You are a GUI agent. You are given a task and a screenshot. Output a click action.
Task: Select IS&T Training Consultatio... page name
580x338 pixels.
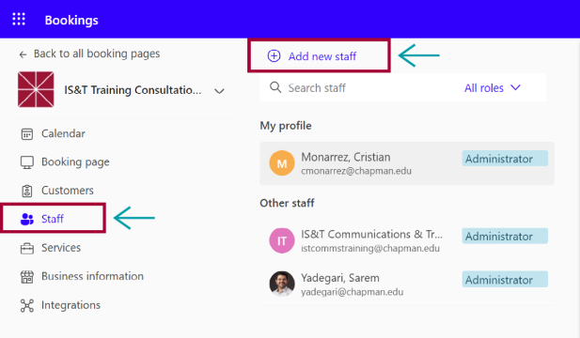point(133,90)
